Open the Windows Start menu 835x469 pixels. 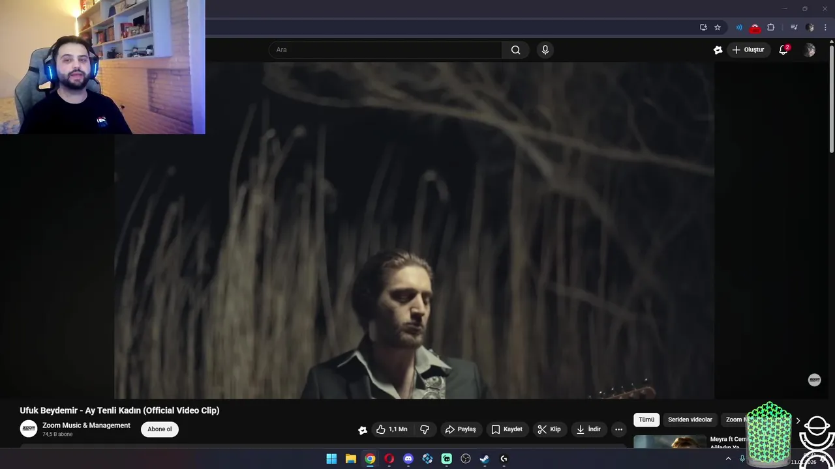pos(331,459)
